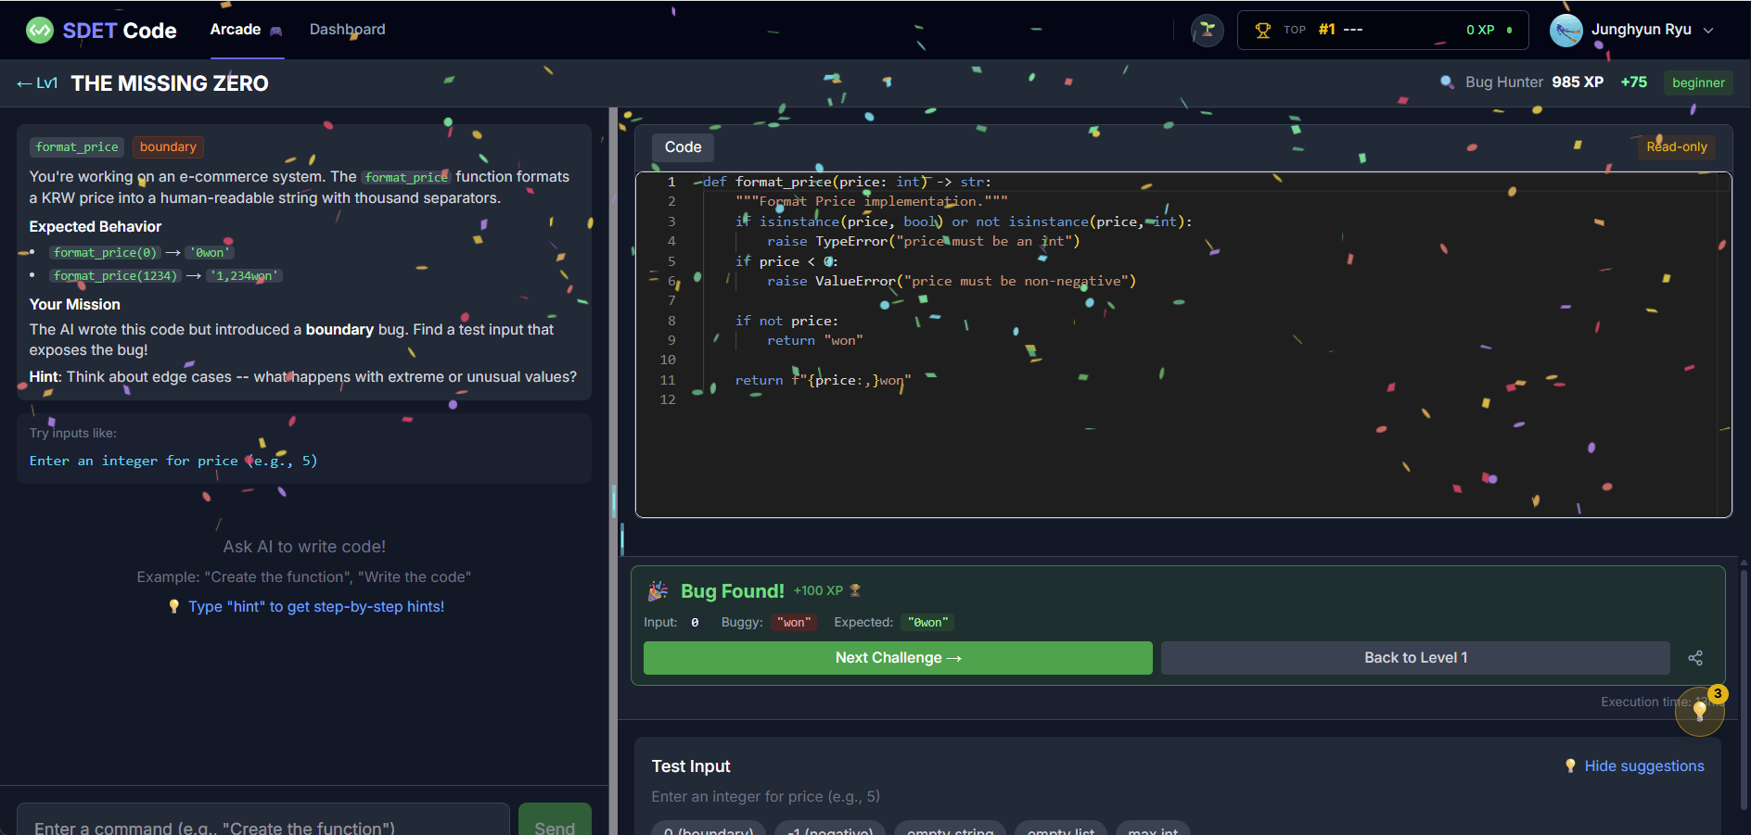The height and width of the screenshot is (835, 1751).
Task: Click the SDET Code logo icon
Action: pos(39,30)
